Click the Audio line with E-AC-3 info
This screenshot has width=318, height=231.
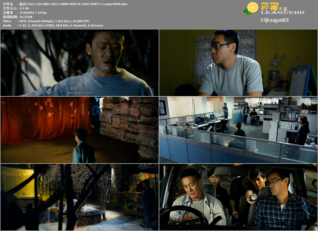point(53,25)
